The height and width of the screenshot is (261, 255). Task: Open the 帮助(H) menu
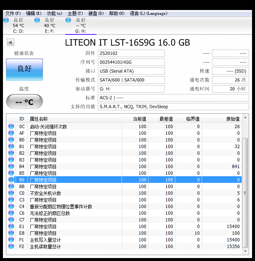117,13
